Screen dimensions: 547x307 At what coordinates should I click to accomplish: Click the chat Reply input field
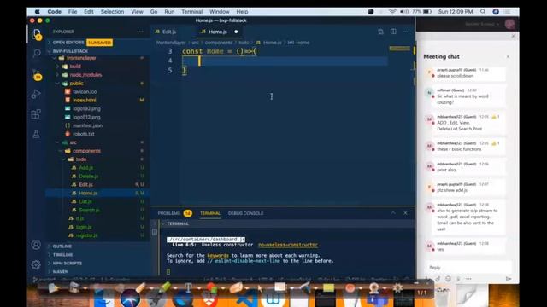[468, 267]
